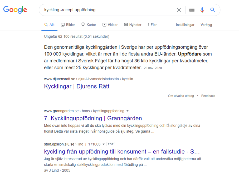Viewport: 239px width, 174px height.
Task: Clear the search query with X
Action: [x=179, y=10]
